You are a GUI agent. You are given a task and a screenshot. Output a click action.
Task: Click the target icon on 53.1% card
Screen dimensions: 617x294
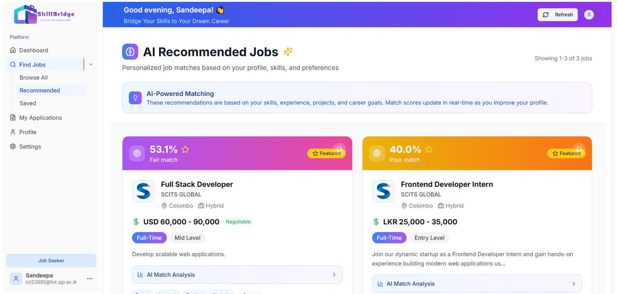click(x=137, y=153)
